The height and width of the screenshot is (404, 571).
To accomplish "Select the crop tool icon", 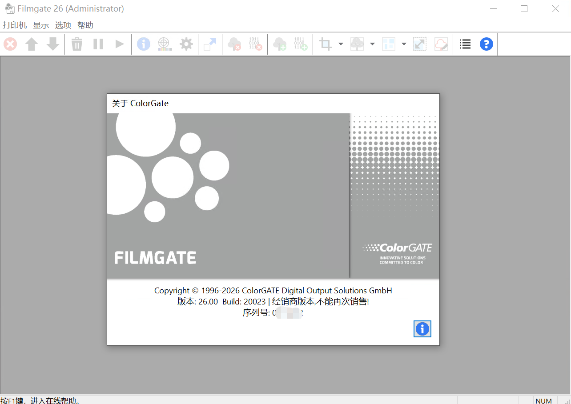I will 326,44.
